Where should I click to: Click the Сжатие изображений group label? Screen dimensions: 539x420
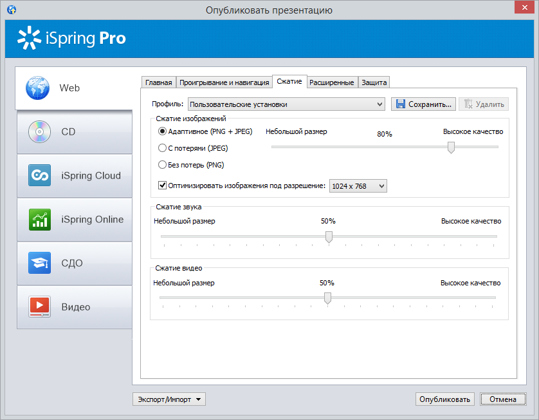(x=191, y=119)
